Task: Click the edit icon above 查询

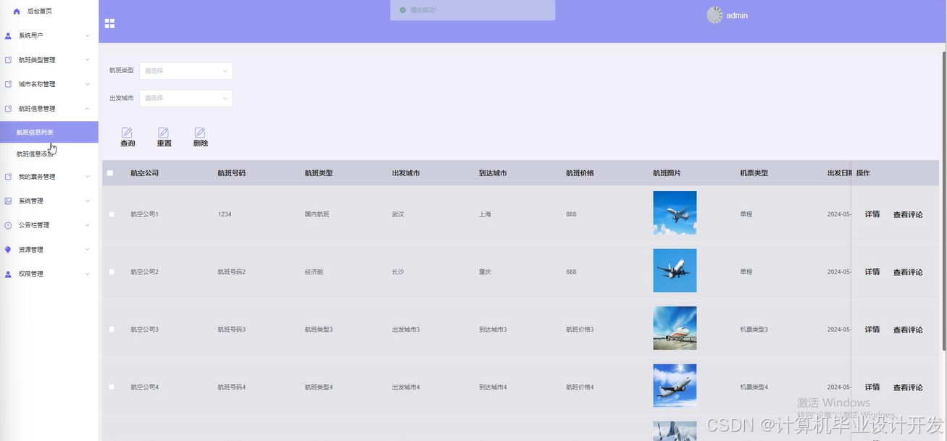Action: [127, 133]
